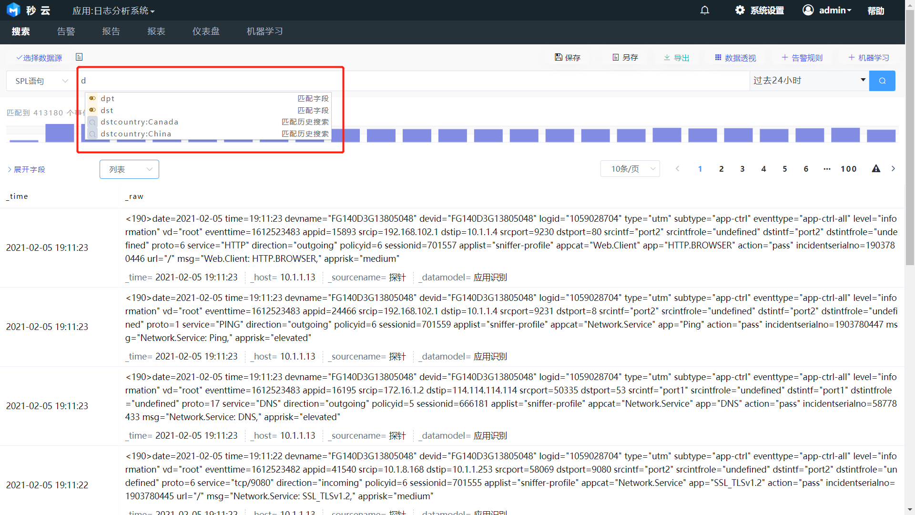Open the 10条/页 page size dropdown
Screen dimensions: 915x515
[x=630, y=169]
